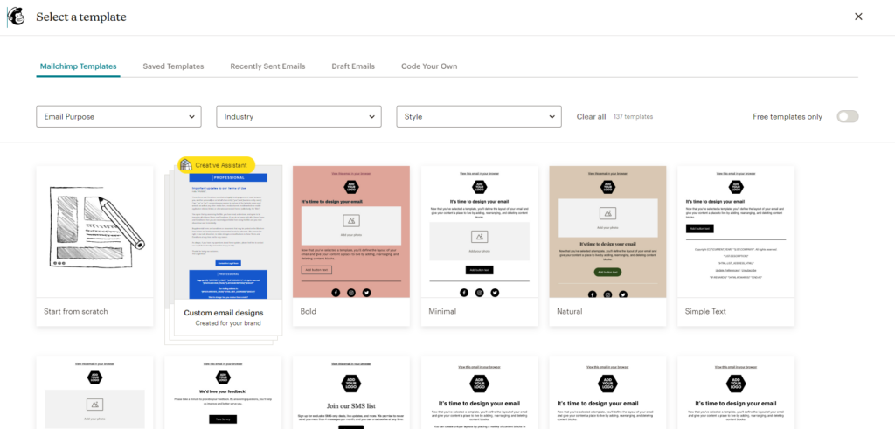
Task: Select the Minimal template preview
Action: [x=480, y=232]
